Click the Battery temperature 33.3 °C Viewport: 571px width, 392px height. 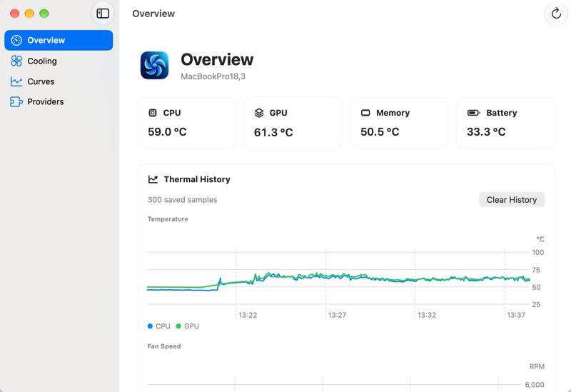click(x=486, y=131)
